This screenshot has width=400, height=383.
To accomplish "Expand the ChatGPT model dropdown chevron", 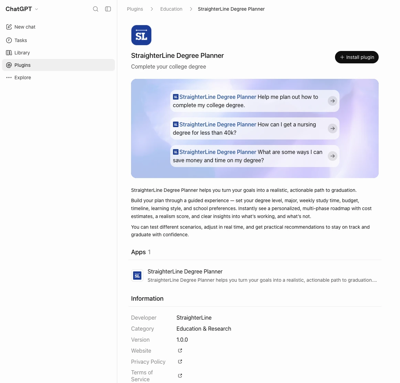I will click(36, 9).
